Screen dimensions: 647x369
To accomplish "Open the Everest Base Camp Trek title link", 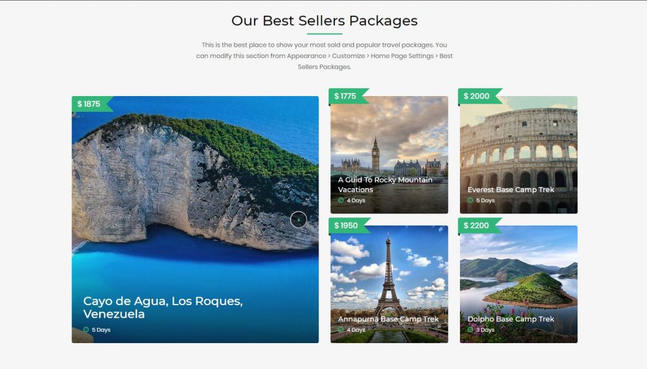I will click(x=511, y=190).
